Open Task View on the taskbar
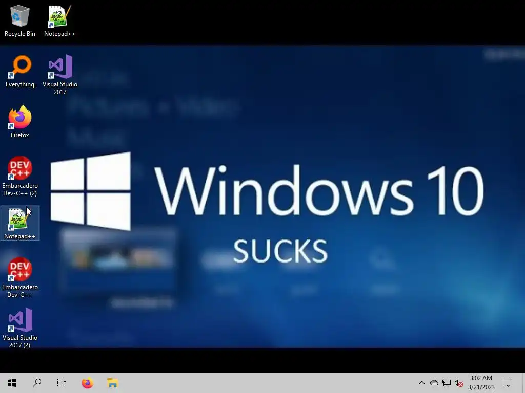Viewport: 525px width, 393px height. 62,383
